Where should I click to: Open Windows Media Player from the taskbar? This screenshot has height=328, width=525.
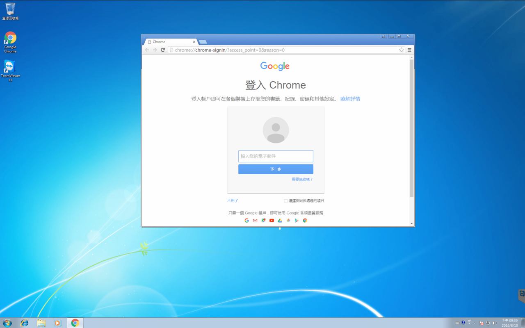pos(57,323)
